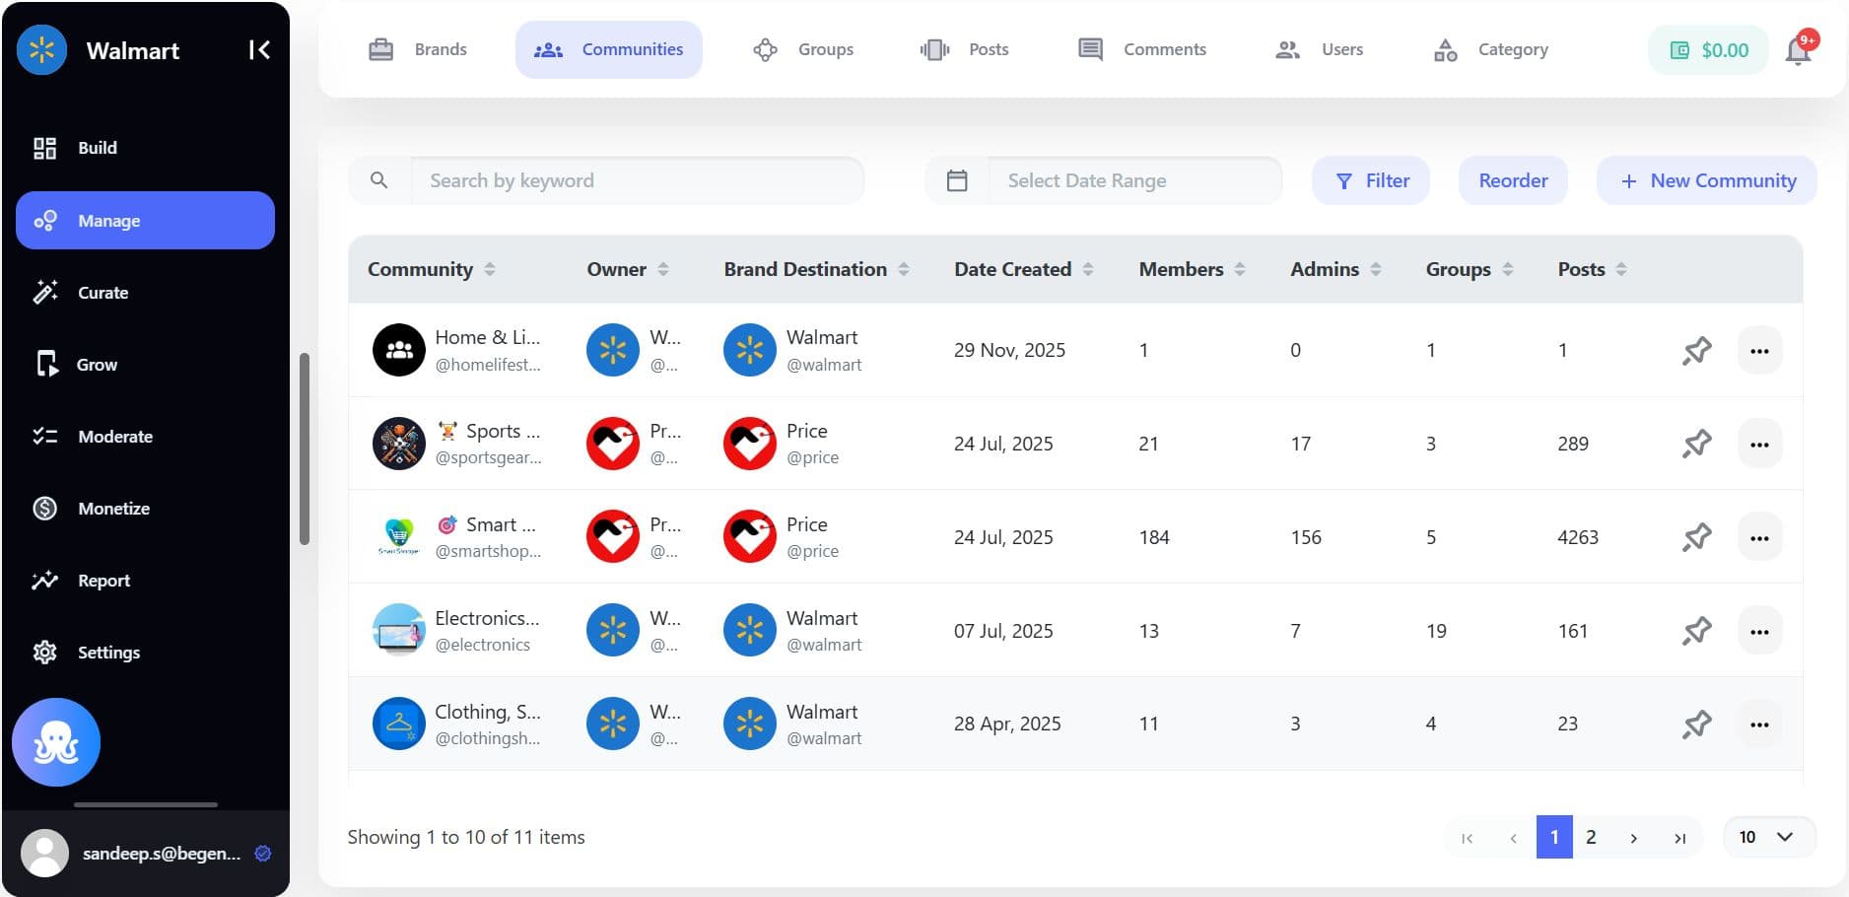Open the Select Date Range field

(1134, 180)
